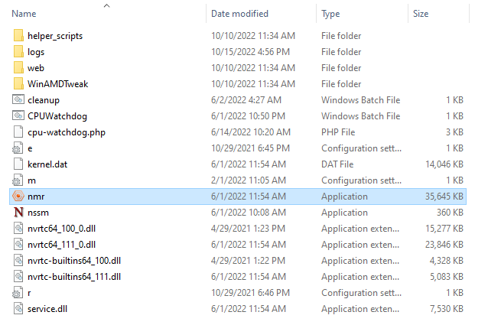488x325 pixels.
Task: Sort files by the Name column
Action: 24,14
